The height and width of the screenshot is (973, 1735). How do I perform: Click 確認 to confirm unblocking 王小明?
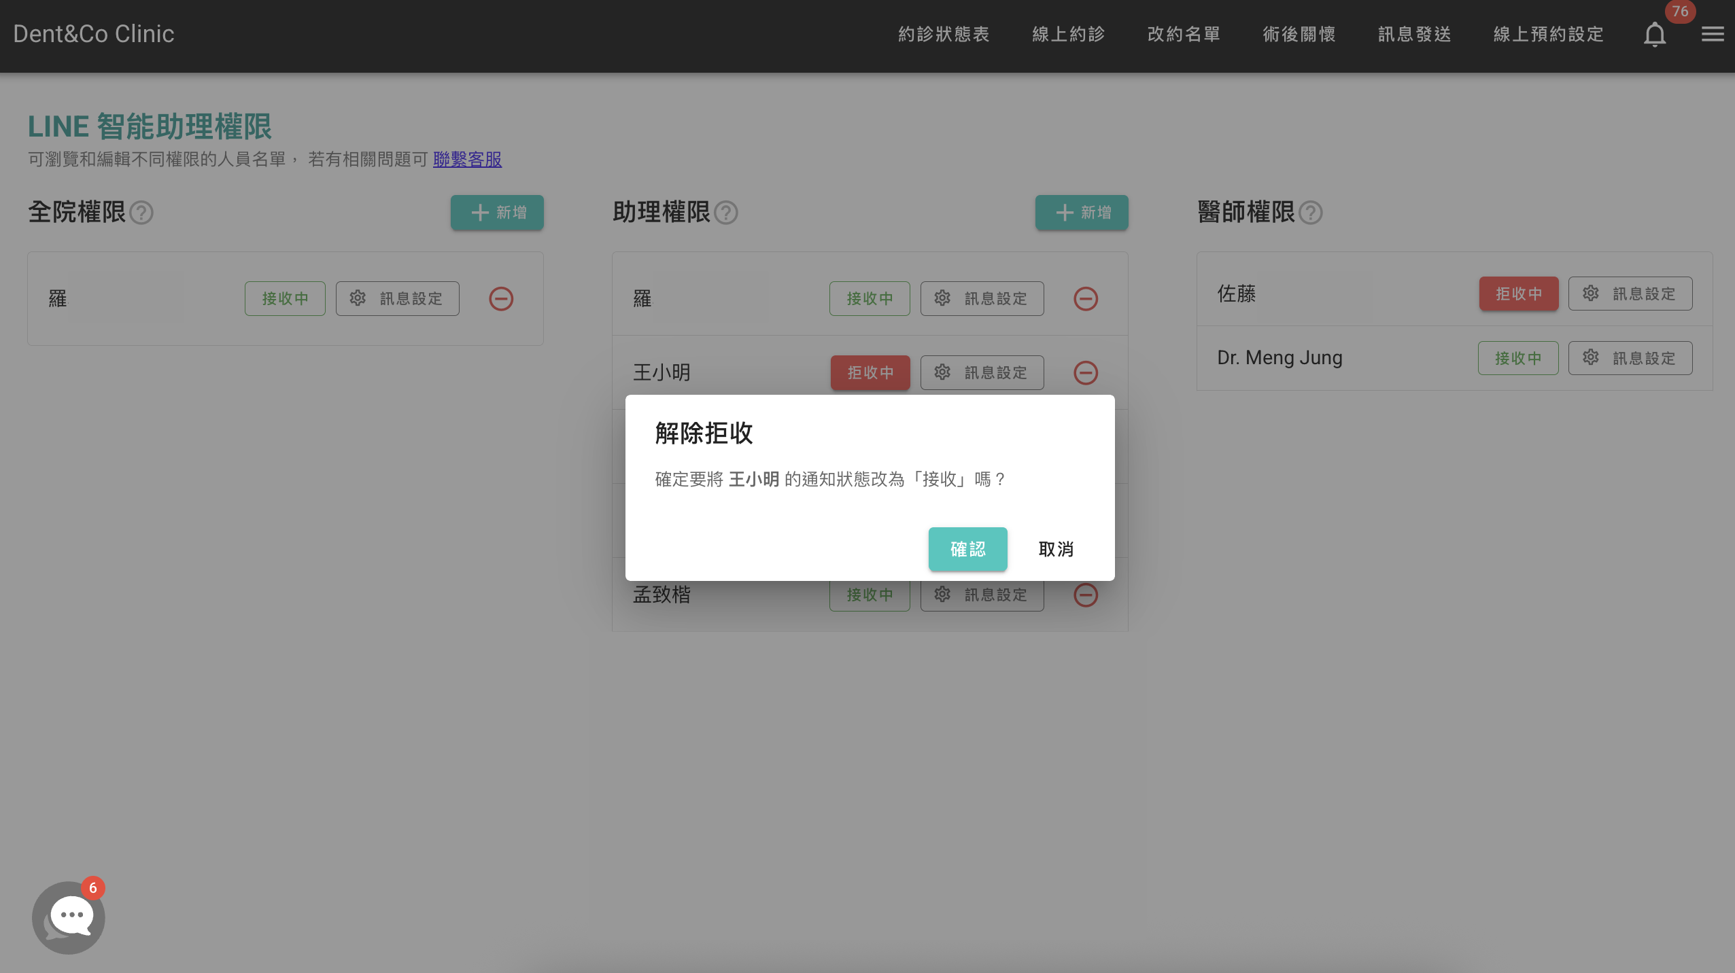tap(967, 549)
